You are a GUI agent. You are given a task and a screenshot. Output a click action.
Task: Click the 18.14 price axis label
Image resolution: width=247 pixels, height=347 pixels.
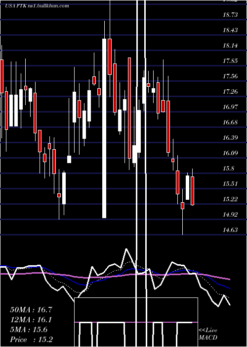(230, 46)
